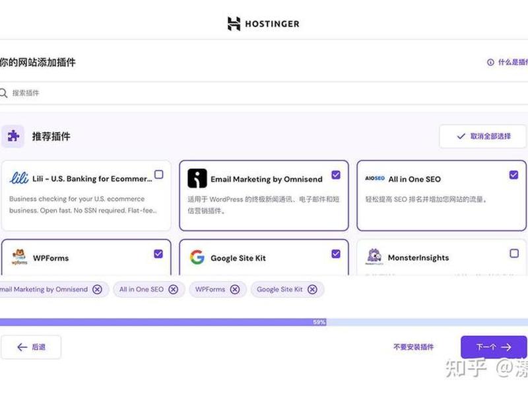Remove Google Site Kit chip
The height and width of the screenshot is (396, 528).
coord(312,289)
